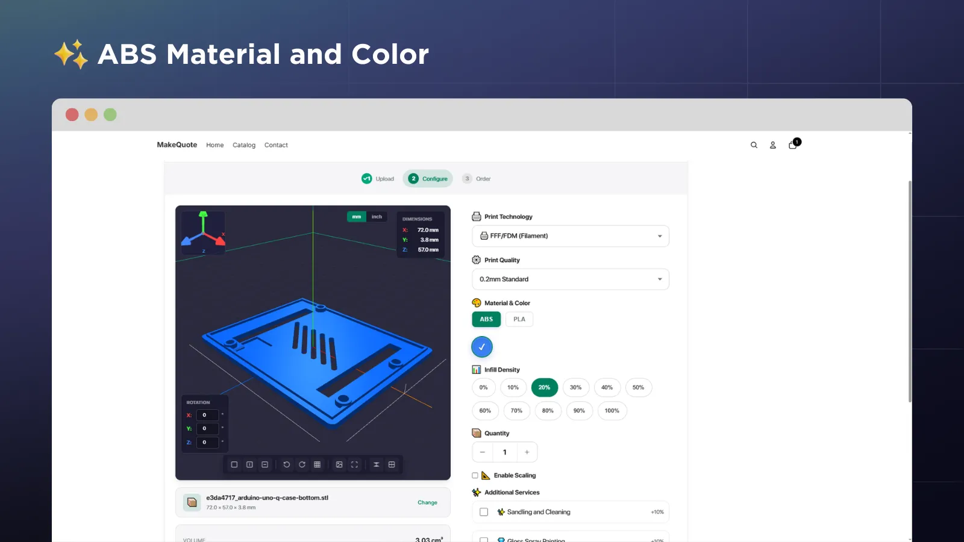Open the user account icon
This screenshot has height=542, width=964.
tap(773, 145)
